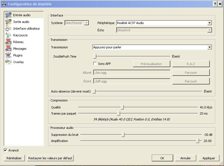This screenshot has height=166, width=224.
Task: Click the Entrée audio headset icon
Action: click(8, 15)
